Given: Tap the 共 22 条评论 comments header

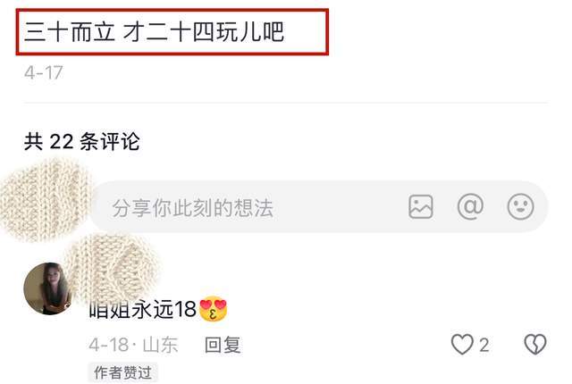Looking at the screenshot, I should [x=81, y=141].
